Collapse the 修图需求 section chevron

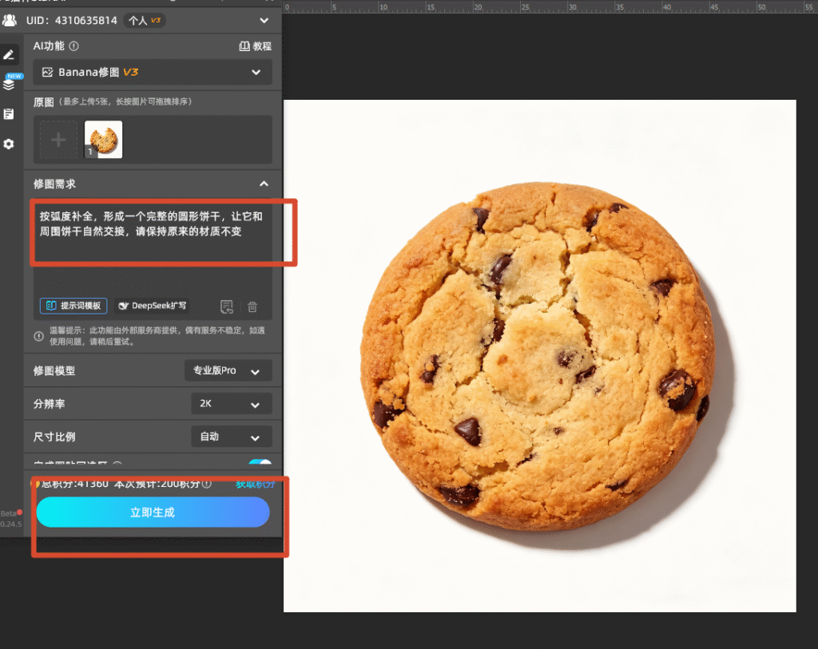coord(264,184)
